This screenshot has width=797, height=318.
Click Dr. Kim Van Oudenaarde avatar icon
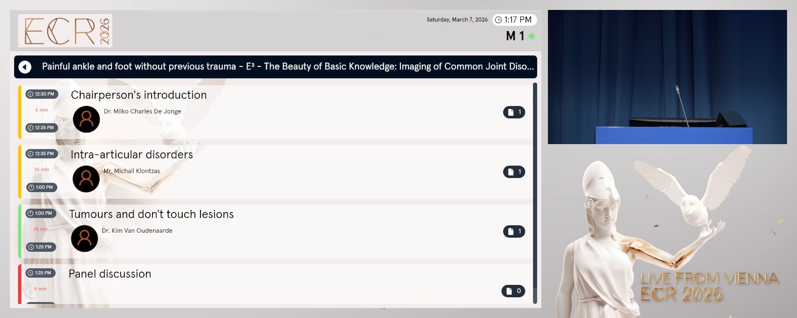[x=84, y=238]
